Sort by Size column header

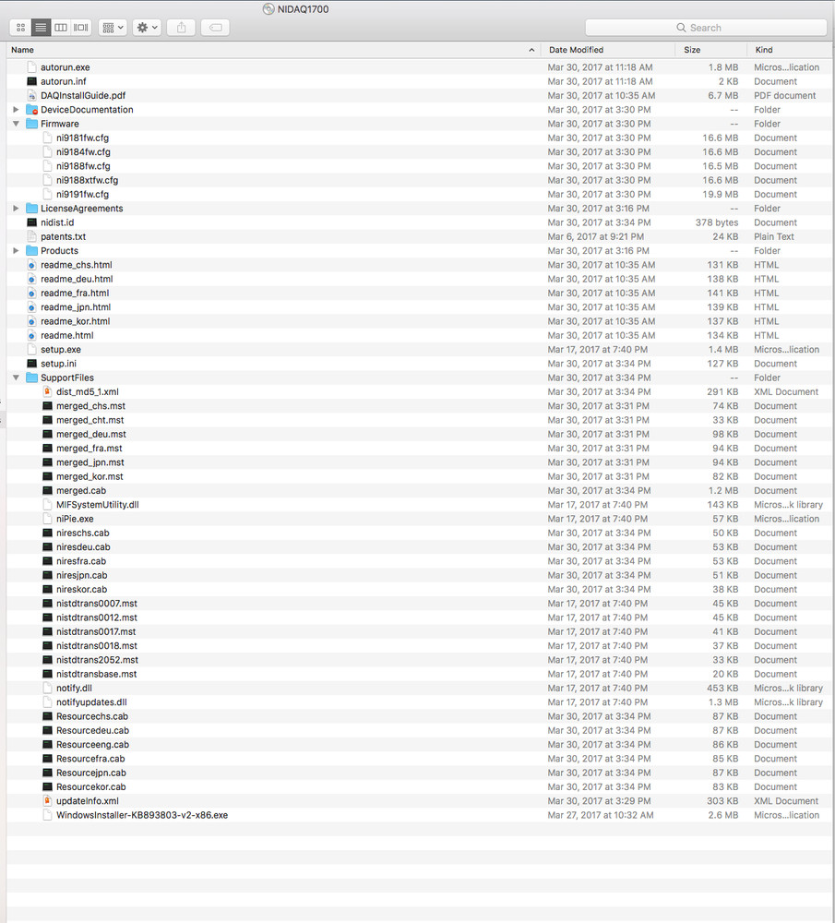point(692,50)
